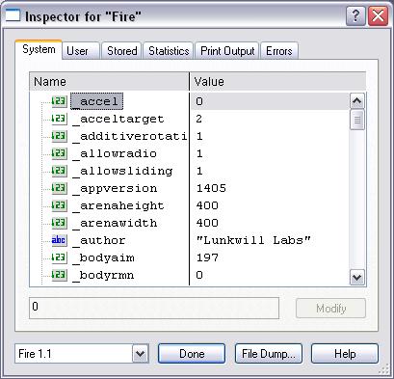Image resolution: width=394 pixels, height=379 pixels.
Task: Click the numeric icon beside _acceltarget
Action: pos(59,119)
